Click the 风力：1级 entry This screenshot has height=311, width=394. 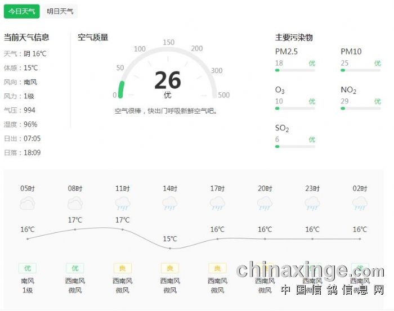click(19, 96)
